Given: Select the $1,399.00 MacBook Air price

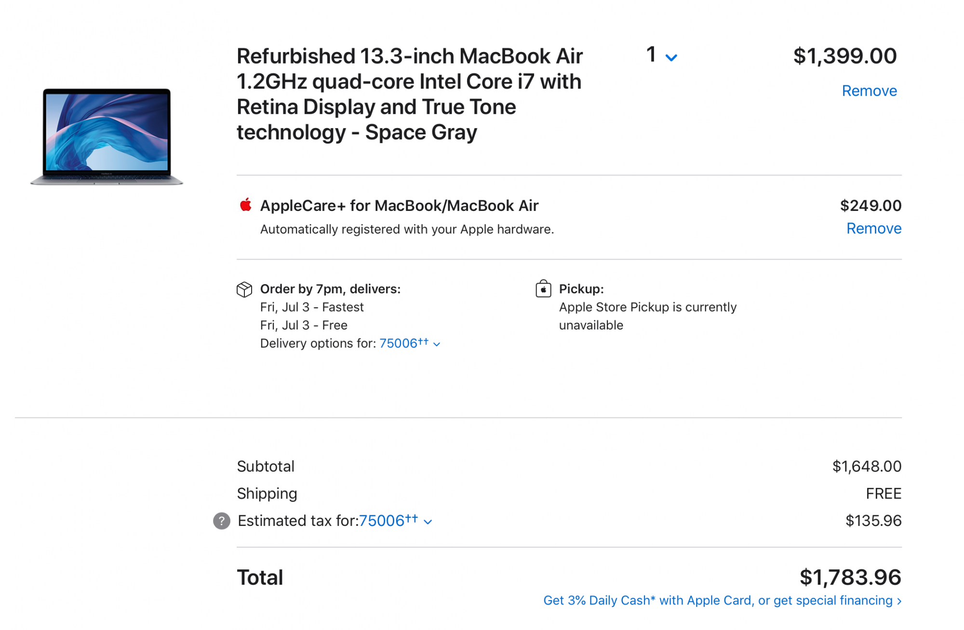Looking at the screenshot, I should 845,56.
